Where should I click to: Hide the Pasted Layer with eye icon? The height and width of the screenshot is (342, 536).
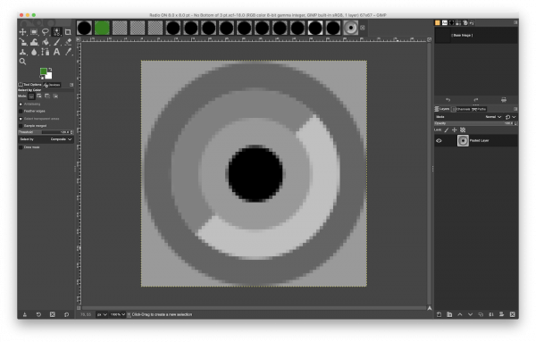(439, 141)
